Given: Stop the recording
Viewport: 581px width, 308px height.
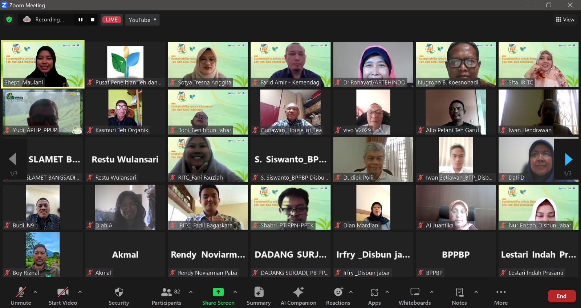Looking at the screenshot, I should (93, 20).
